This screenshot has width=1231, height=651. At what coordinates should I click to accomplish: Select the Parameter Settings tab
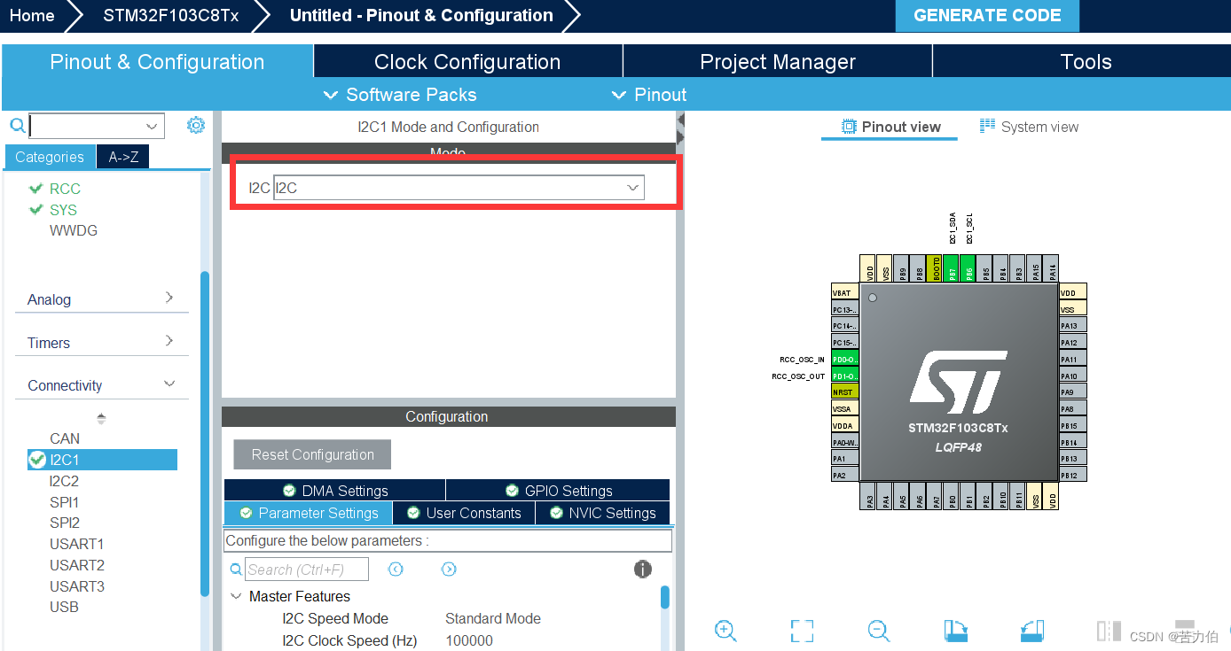[308, 513]
